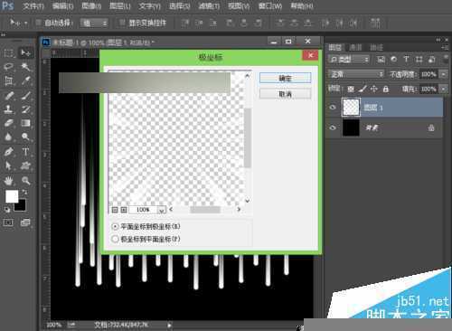Select the Crop tool
The height and width of the screenshot is (331, 452).
pos(8,80)
